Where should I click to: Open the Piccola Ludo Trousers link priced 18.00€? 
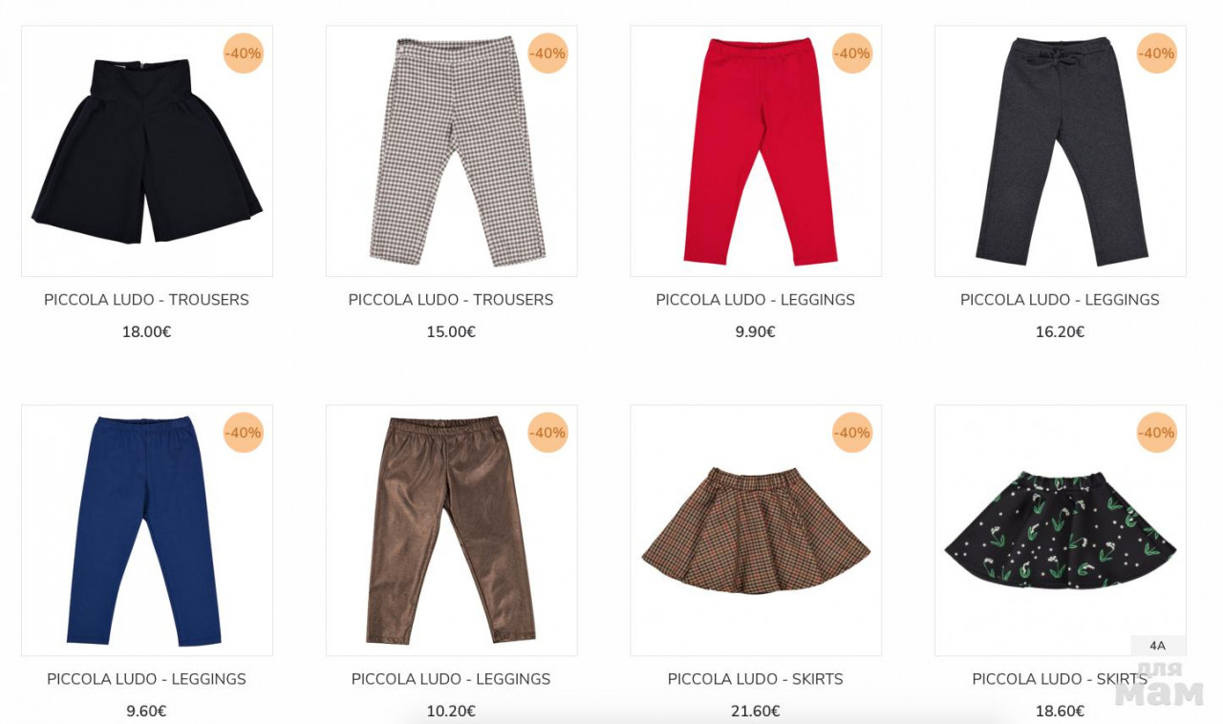click(146, 300)
